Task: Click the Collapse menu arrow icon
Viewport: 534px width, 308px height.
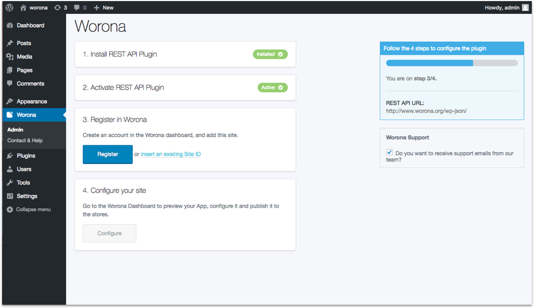Action: [10, 209]
